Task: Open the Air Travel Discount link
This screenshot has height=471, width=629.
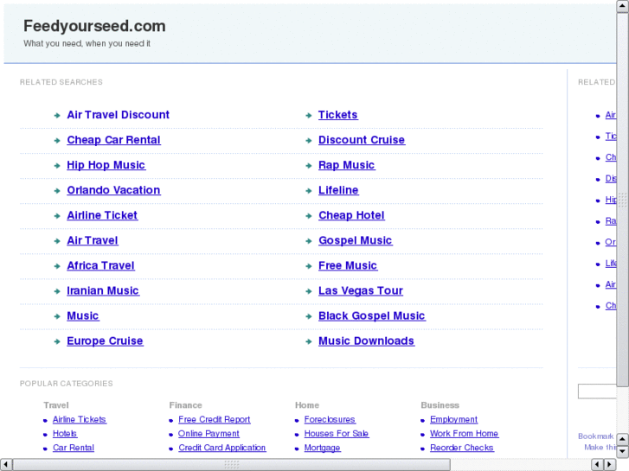Action: pyautogui.click(x=118, y=115)
